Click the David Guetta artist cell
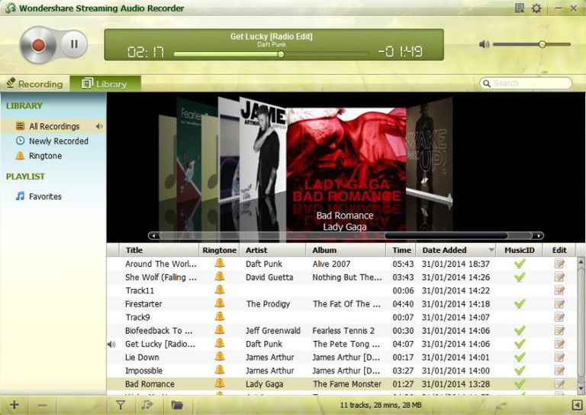This screenshot has height=415, width=586. (269, 277)
